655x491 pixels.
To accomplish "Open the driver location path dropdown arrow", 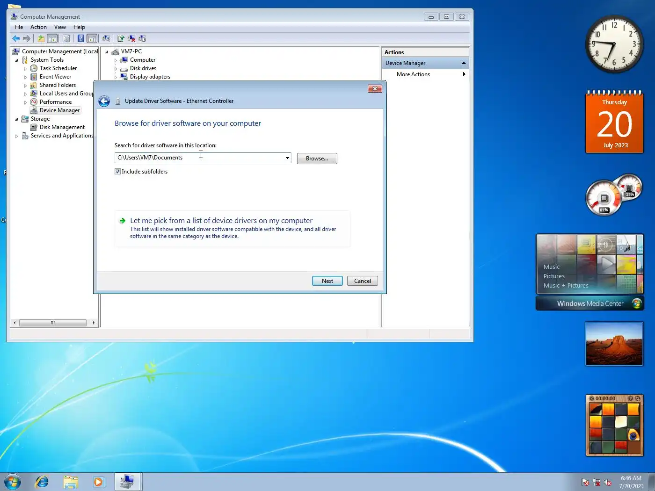I will (x=287, y=158).
